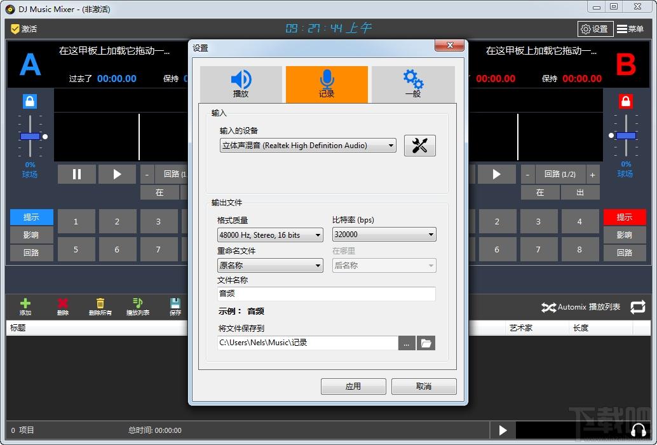Screen dimensions: 657x445
Task: Click the apply button in the dialog
Action: pyautogui.click(x=353, y=387)
